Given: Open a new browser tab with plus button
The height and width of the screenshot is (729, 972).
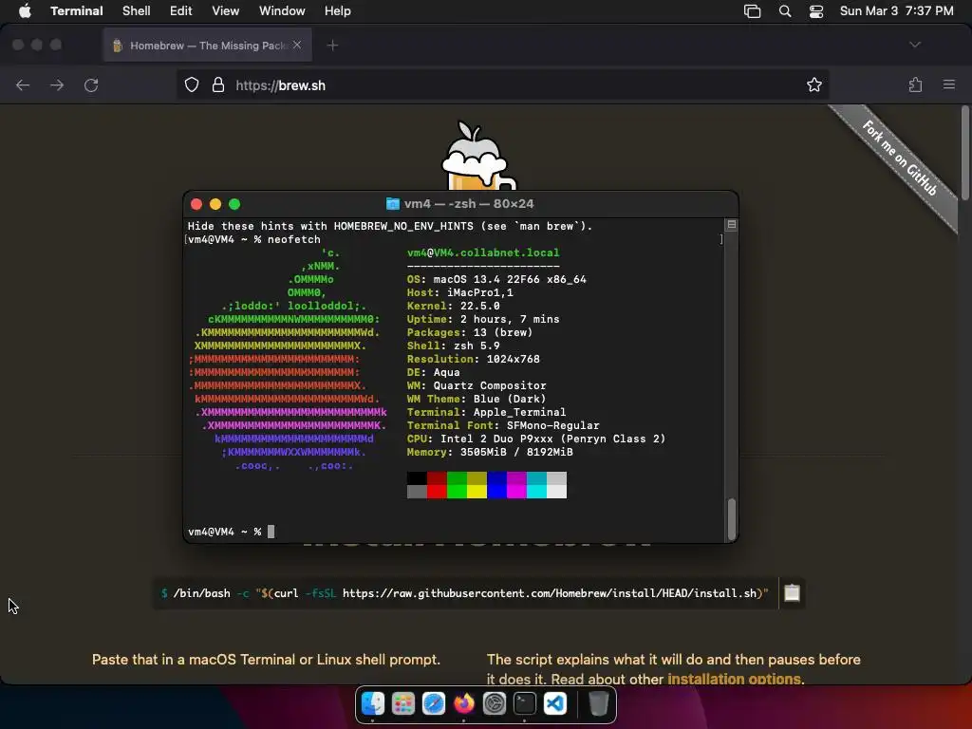Looking at the screenshot, I should click(x=332, y=46).
